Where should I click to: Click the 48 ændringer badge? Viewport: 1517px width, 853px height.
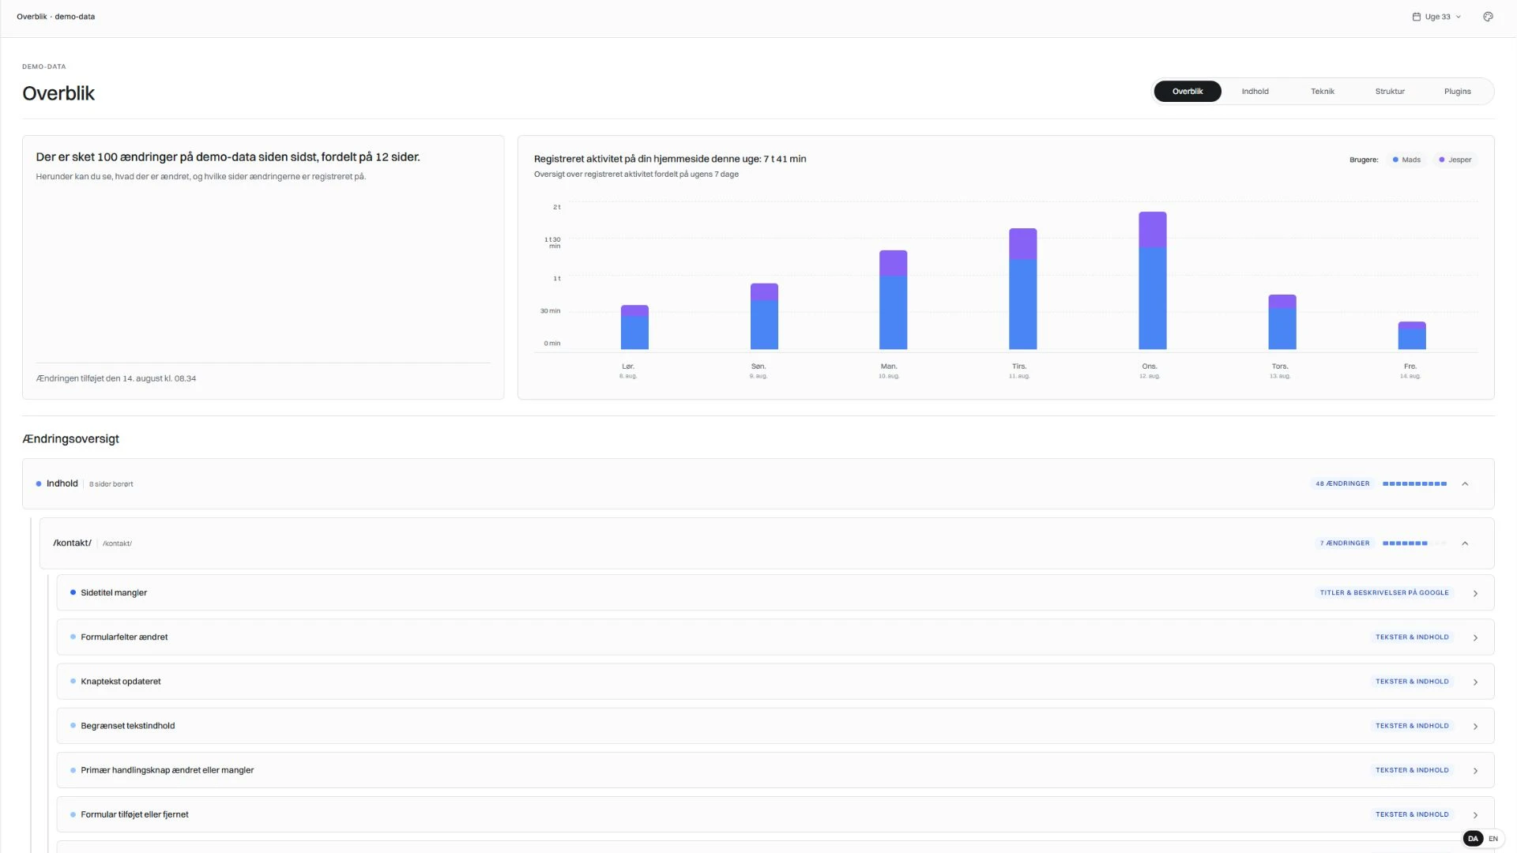(x=1342, y=483)
